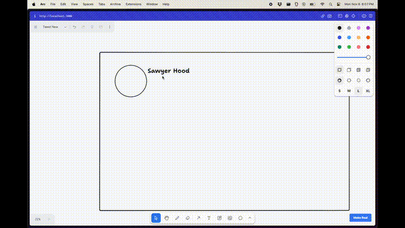Screen dimensions: 405x228
Task: Open the Extensions menu
Action: tap(134, 4)
